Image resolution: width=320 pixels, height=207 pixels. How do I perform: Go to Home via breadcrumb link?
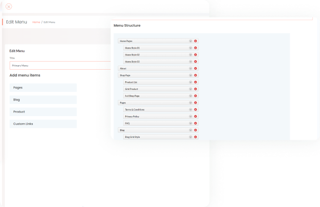tap(36, 22)
